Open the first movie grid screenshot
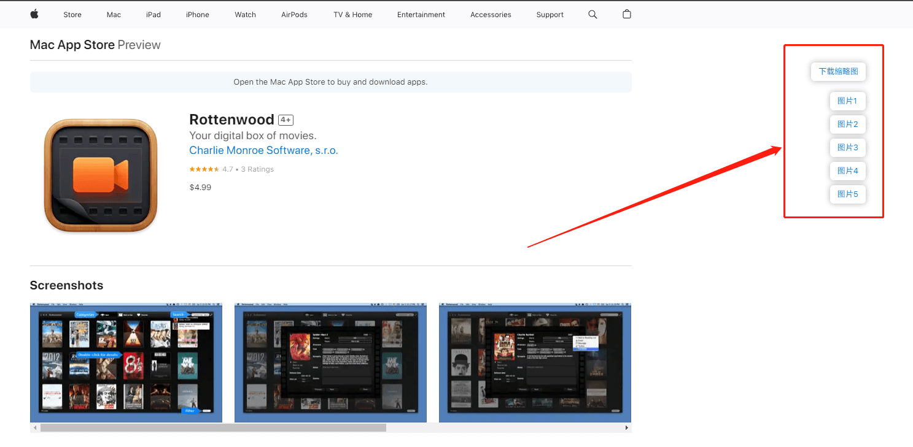 pos(126,362)
